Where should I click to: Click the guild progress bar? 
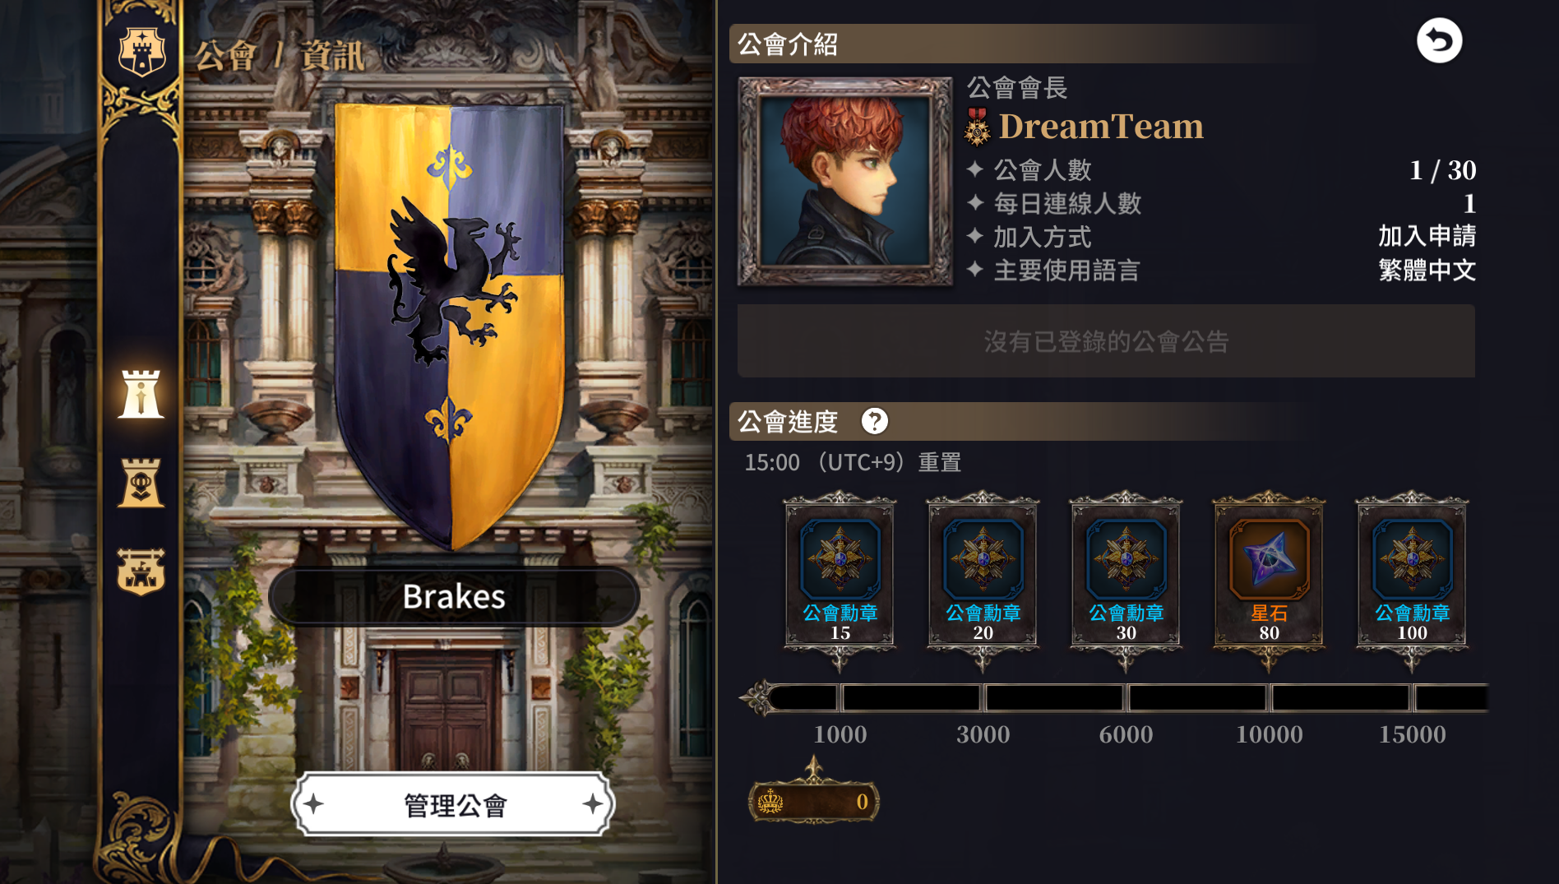[1115, 698]
